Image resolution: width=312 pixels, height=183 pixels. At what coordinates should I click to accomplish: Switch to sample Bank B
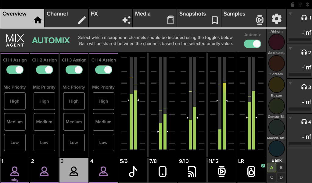click(x=281, y=167)
